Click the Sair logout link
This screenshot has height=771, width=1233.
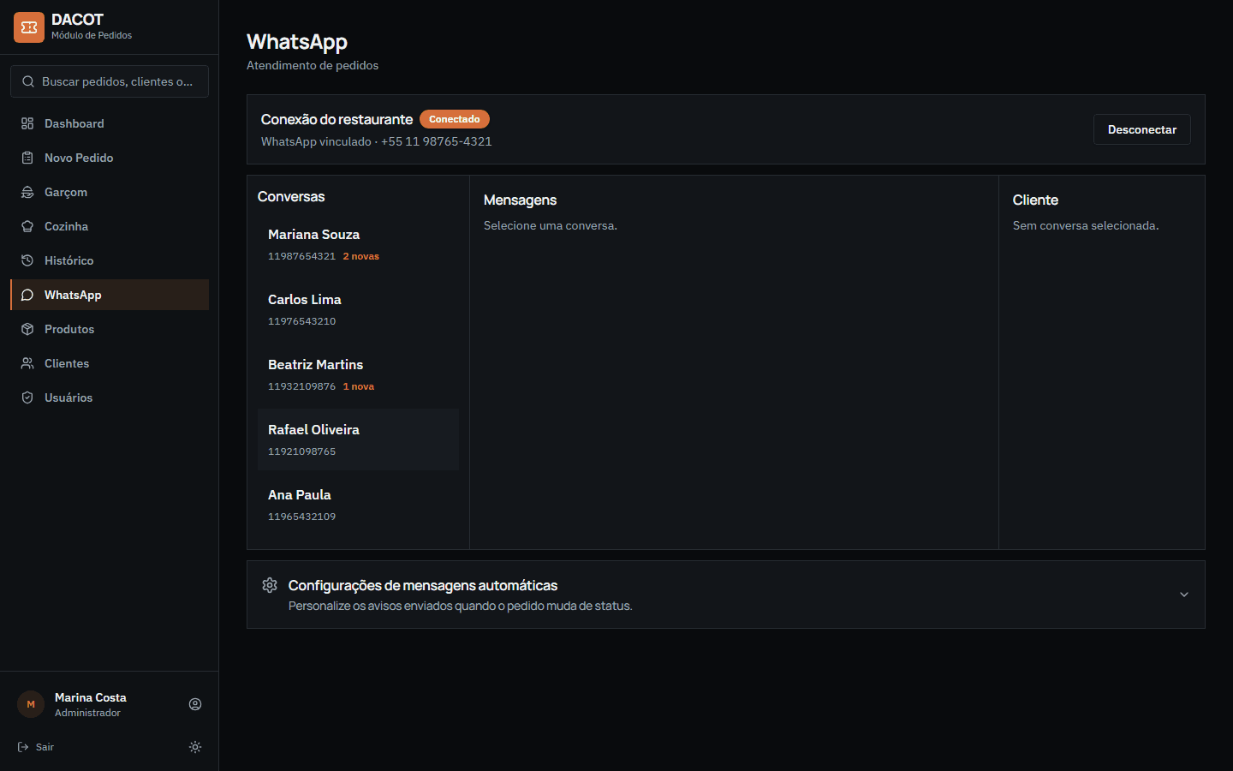tap(36, 747)
